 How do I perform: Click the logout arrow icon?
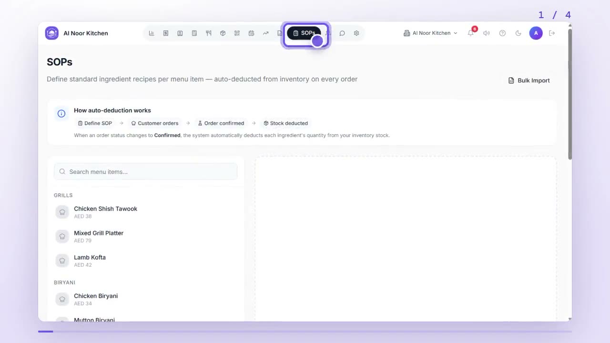[552, 33]
